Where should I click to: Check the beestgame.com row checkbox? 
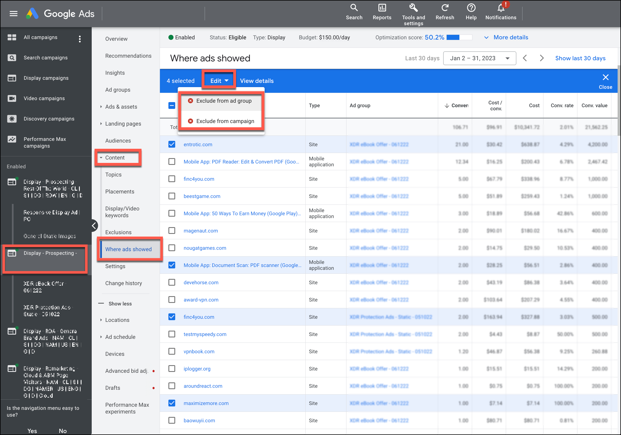point(172,196)
